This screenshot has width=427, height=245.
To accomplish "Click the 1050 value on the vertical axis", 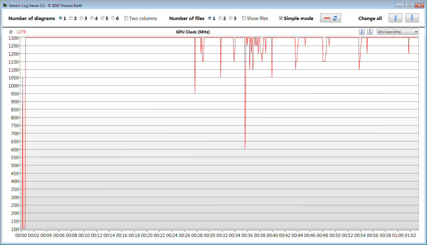I will (14, 78).
